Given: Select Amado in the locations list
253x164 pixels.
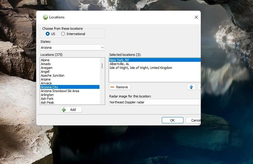Looking at the screenshot, I should point(70,64).
